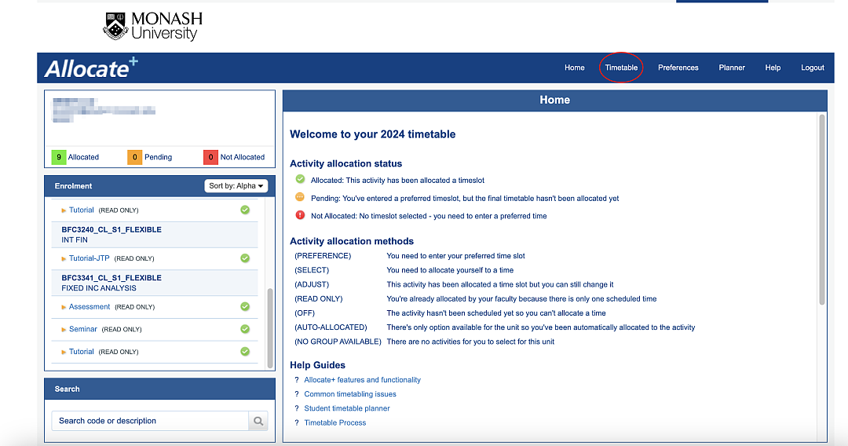Viewport: 848px width, 446px height.
Task: Click the '(PREFERENCE)' method label
Action: point(323,256)
